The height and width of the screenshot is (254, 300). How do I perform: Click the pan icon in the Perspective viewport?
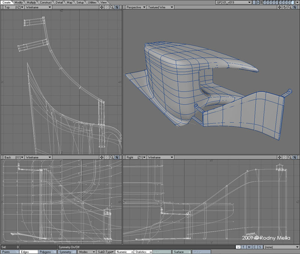click(x=280, y=7)
